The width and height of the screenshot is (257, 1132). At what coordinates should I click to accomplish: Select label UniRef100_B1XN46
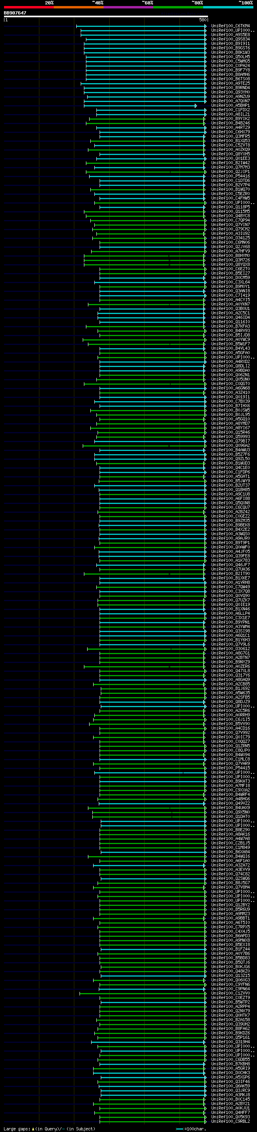(230, 609)
